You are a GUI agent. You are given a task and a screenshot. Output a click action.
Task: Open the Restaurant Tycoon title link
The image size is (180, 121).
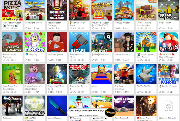tap(33, 23)
